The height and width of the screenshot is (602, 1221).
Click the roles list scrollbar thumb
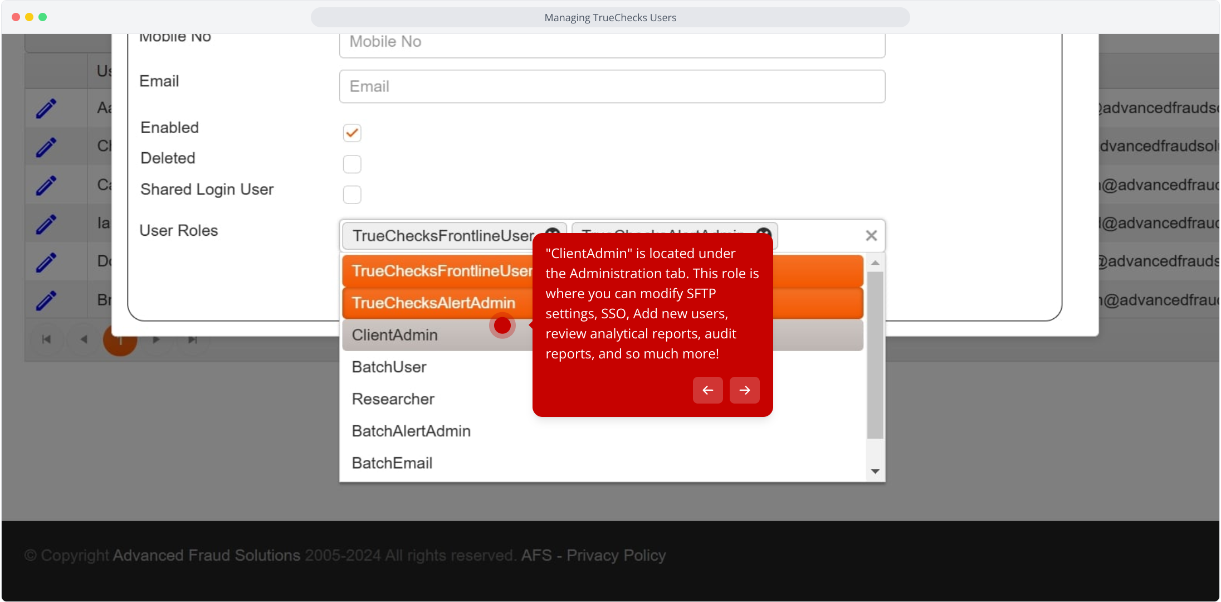click(875, 355)
